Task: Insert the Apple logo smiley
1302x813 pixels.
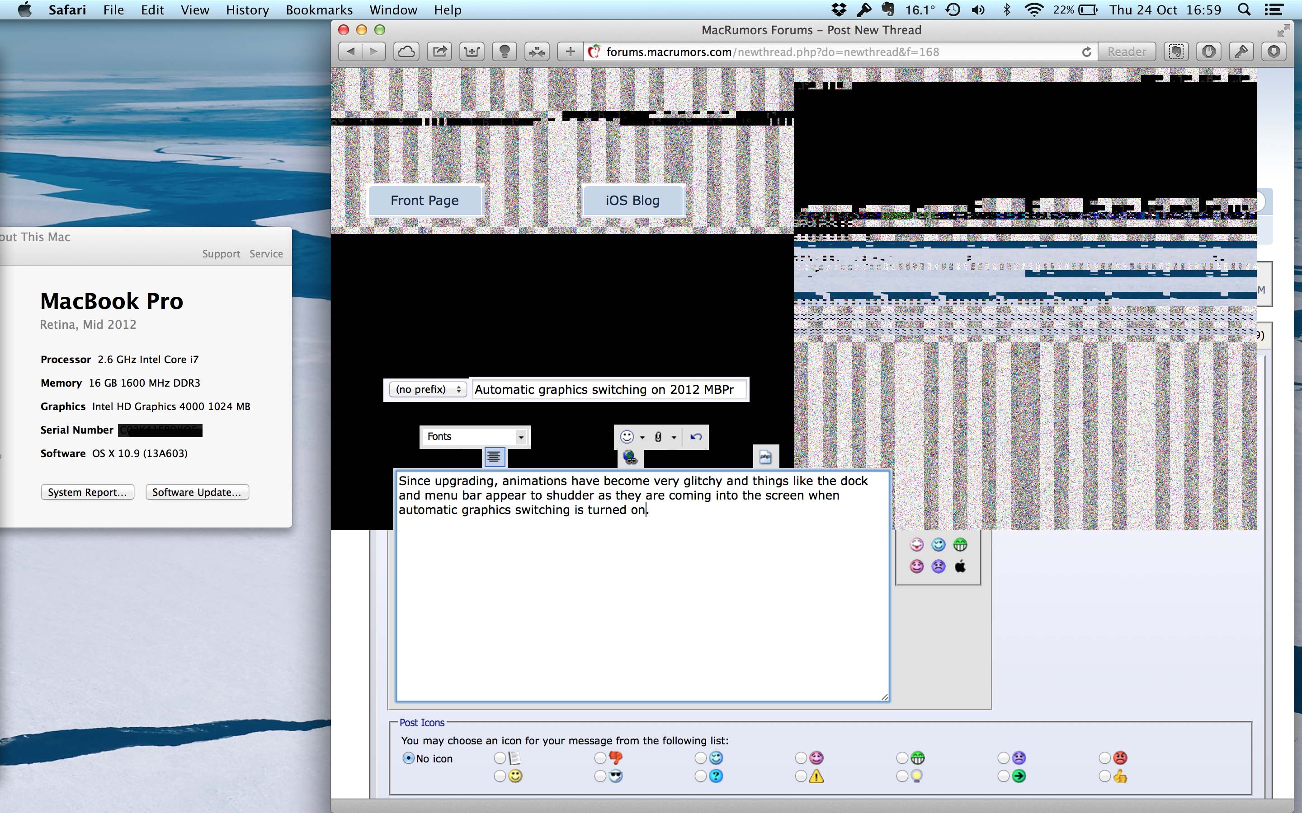Action: coord(960,566)
